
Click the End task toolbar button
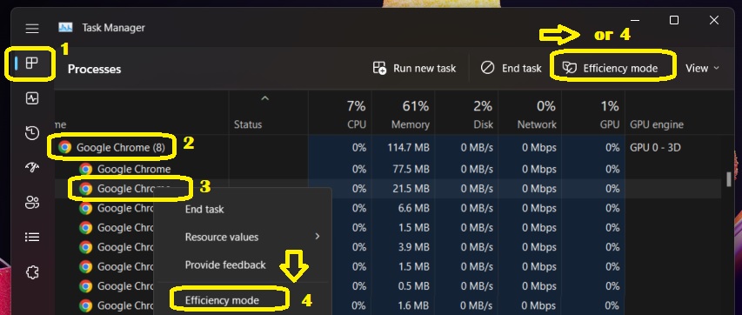511,68
